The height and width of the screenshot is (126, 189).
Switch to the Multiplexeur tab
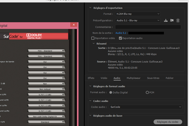tap(133, 78)
